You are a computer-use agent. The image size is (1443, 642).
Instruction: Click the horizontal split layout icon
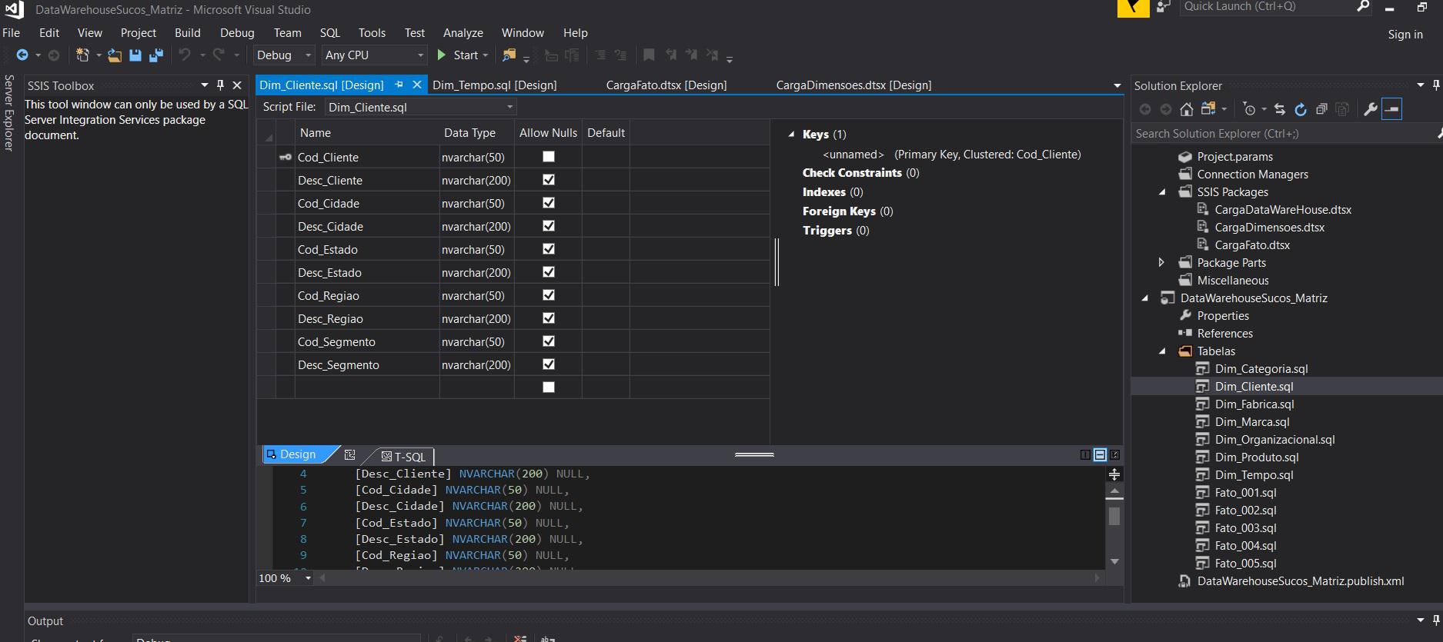[x=1100, y=454]
